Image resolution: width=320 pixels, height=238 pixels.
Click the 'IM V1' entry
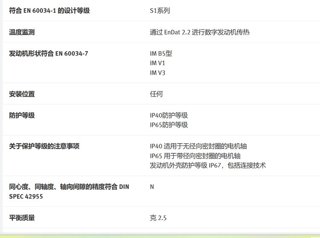[x=157, y=63]
